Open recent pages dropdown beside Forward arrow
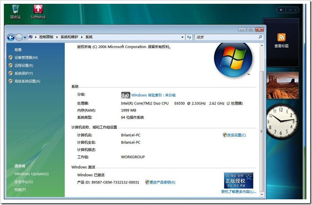Viewport: 312px width, 205px height. click(x=25, y=37)
